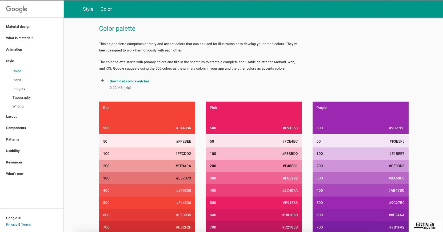Open the Terms link in footer

pyautogui.click(x=26, y=225)
